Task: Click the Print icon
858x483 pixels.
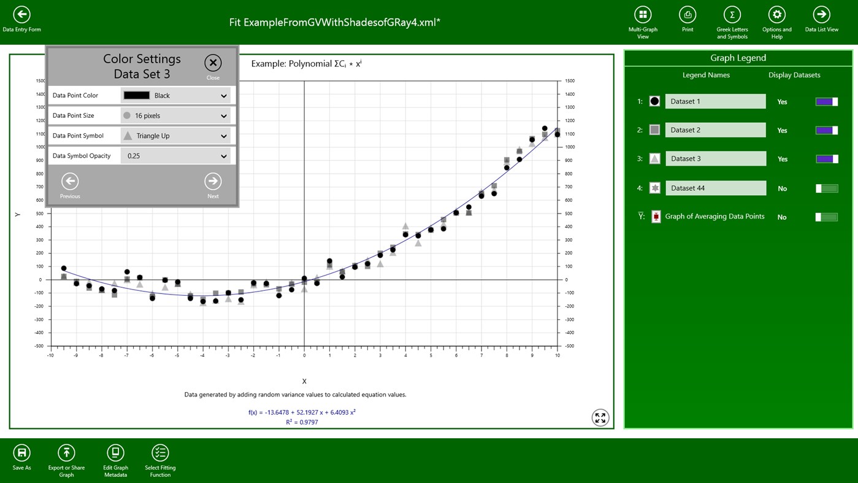Action: point(687,15)
